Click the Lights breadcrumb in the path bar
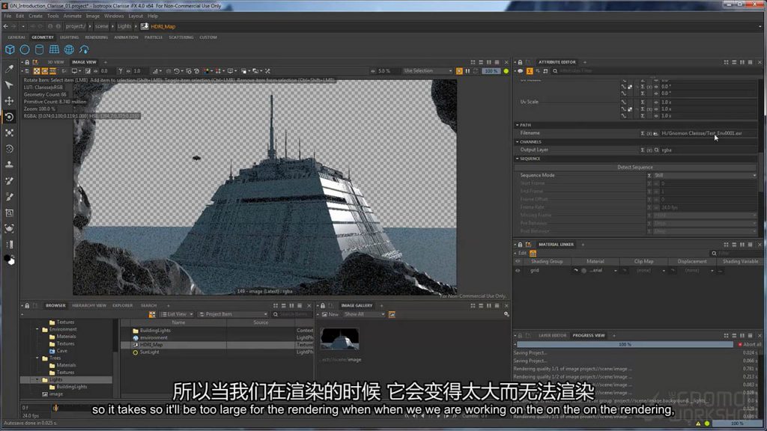 coord(124,26)
